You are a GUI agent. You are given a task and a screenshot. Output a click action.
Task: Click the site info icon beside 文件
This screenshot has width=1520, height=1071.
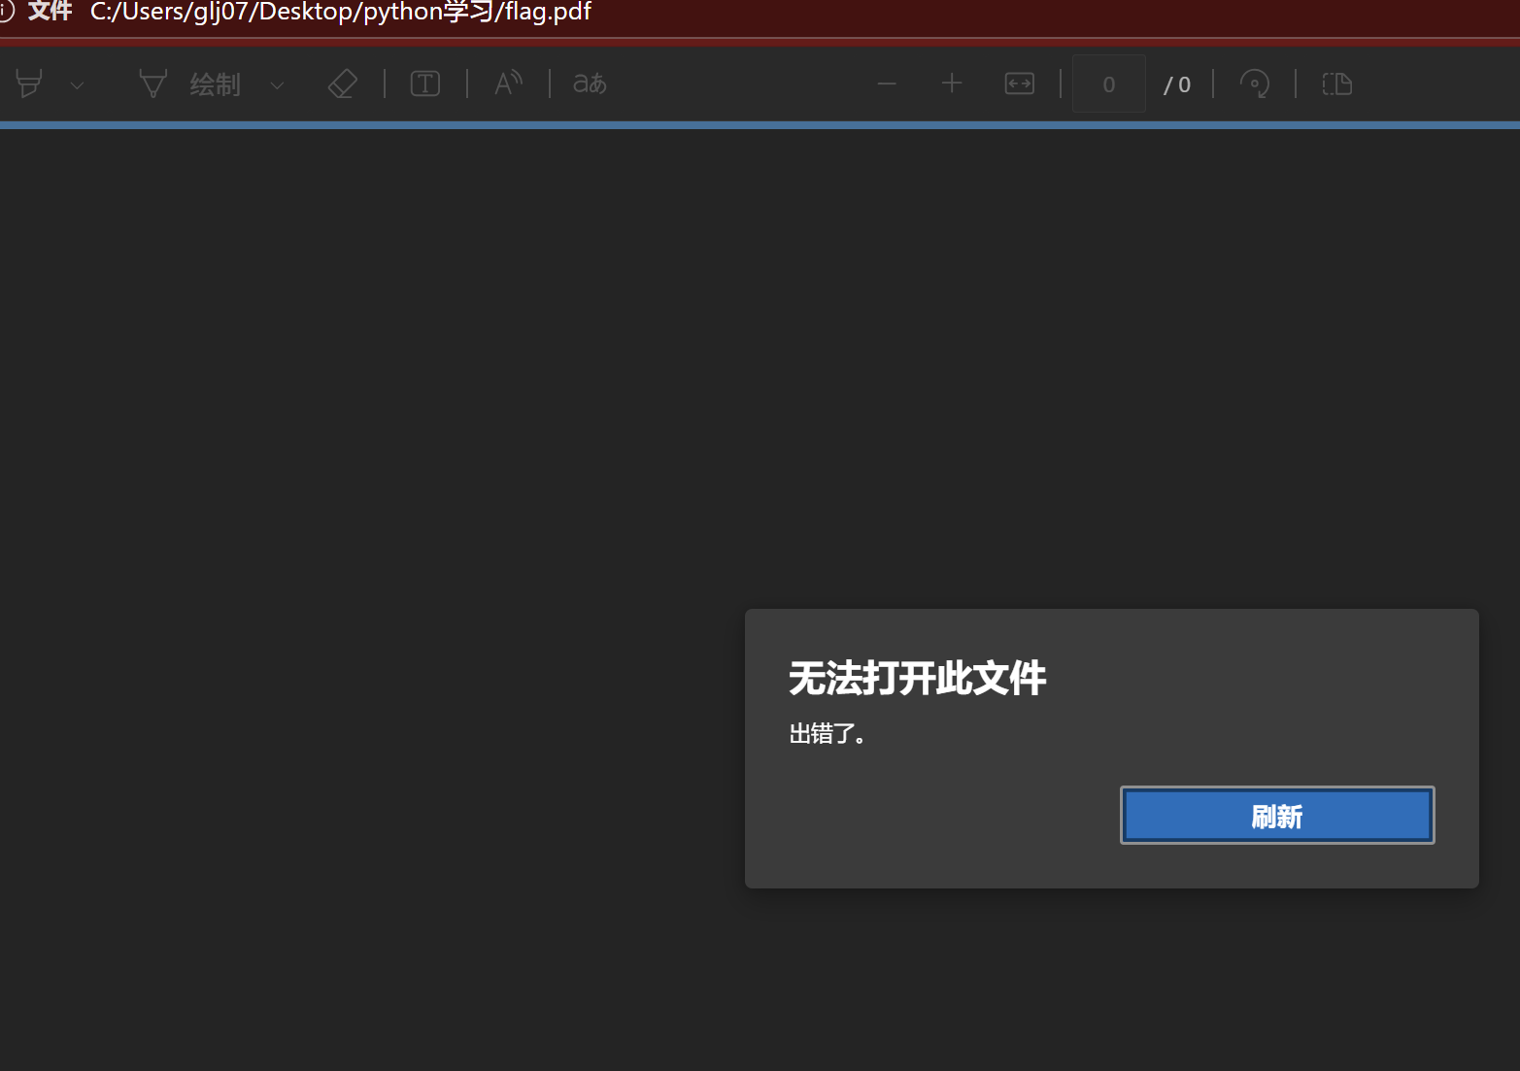[6, 13]
